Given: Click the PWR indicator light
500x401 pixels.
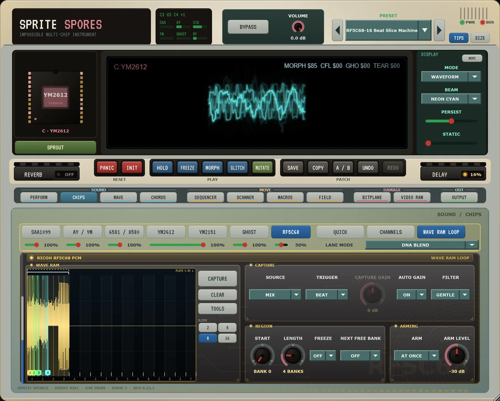Looking at the screenshot, I should (462, 22).
